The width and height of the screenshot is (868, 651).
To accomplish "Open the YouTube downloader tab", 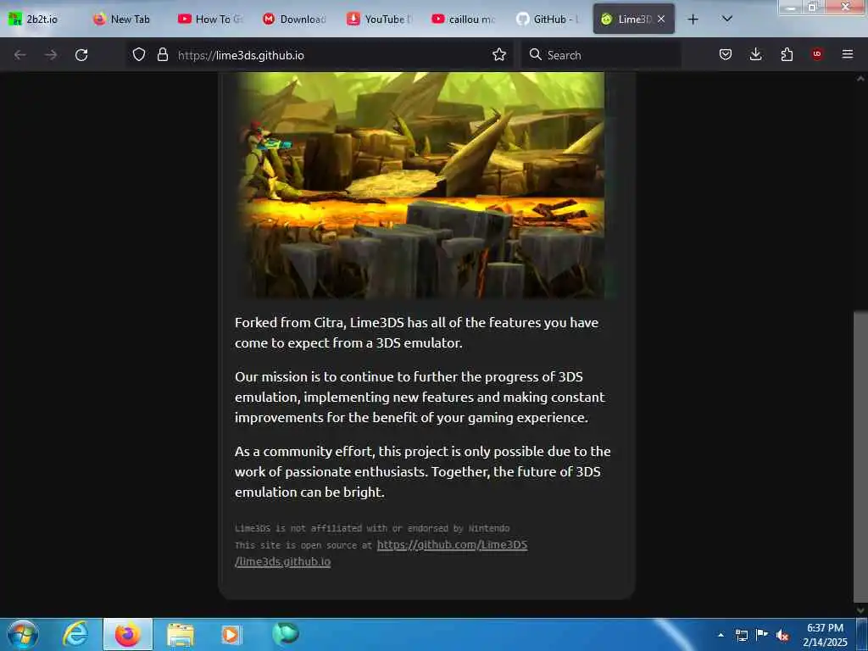I will (x=380, y=19).
